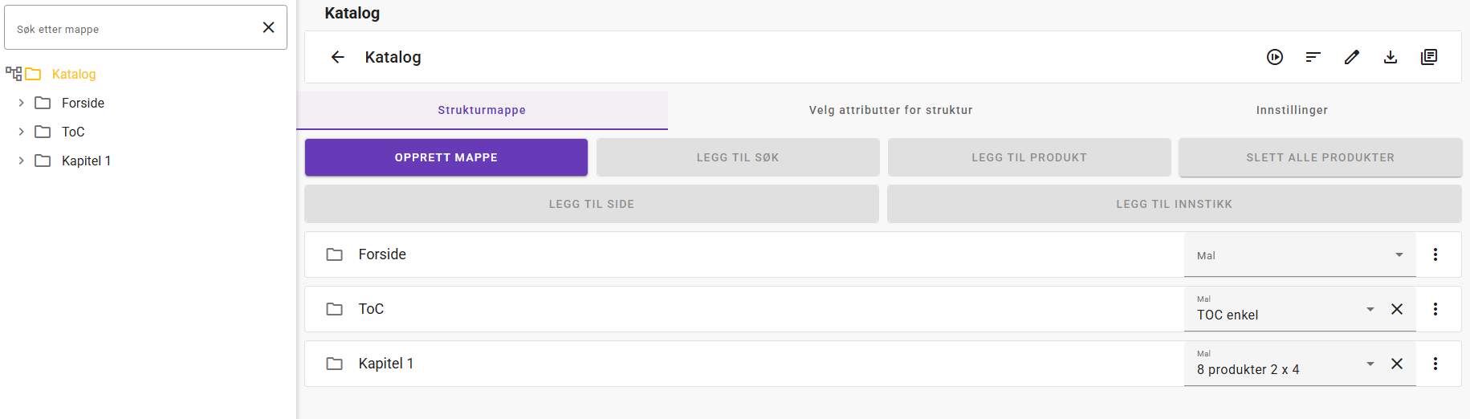Click the pencil edit icon
This screenshot has width=1470, height=419.
point(1352,57)
